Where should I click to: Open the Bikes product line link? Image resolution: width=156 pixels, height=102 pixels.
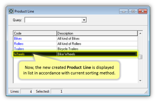(x=18, y=39)
